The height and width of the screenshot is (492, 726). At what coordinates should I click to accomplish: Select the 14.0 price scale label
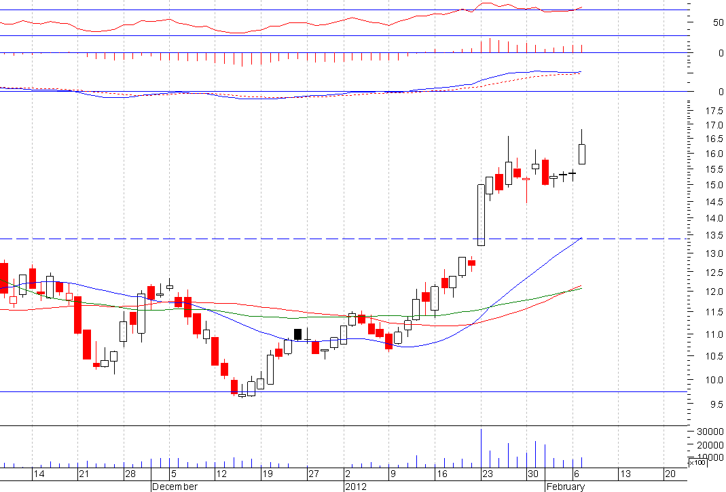714,218
